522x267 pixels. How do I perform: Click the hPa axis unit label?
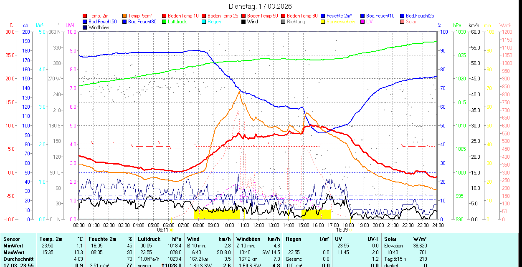457,25
